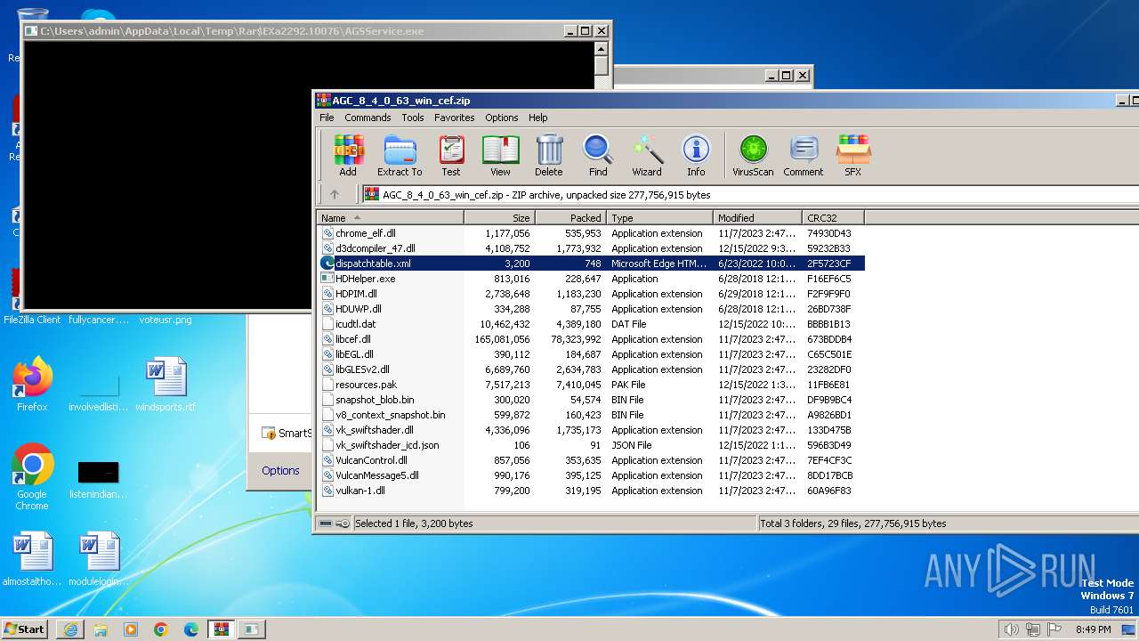Click the Options link in background window

point(280,470)
